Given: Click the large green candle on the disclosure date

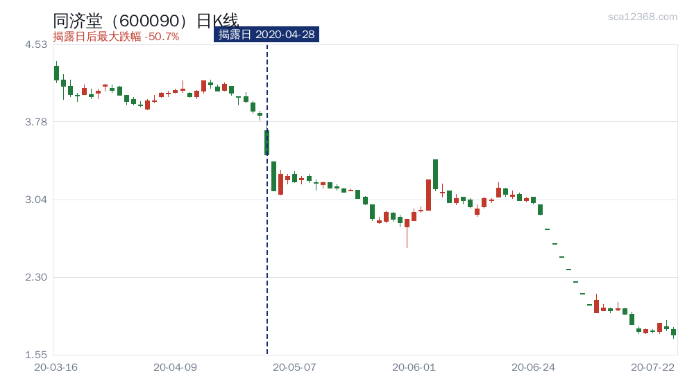Looking at the screenshot, I should [x=267, y=142].
